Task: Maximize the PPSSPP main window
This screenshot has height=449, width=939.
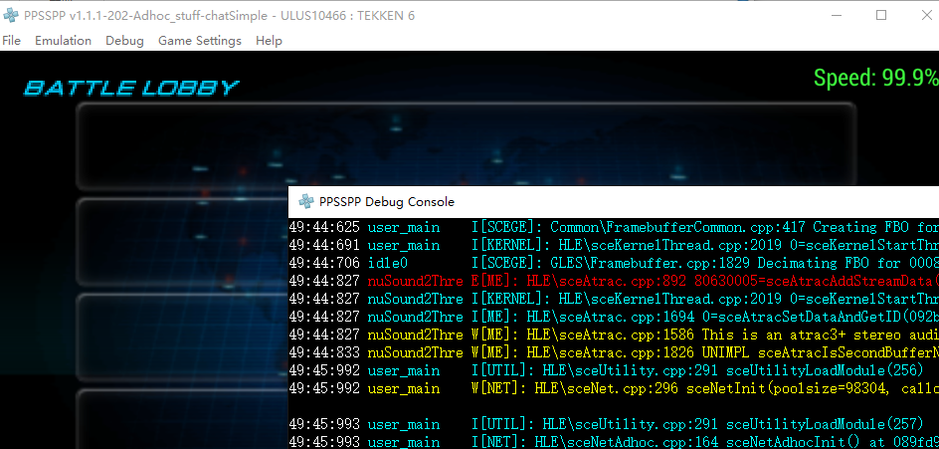Action: tap(880, 15)
